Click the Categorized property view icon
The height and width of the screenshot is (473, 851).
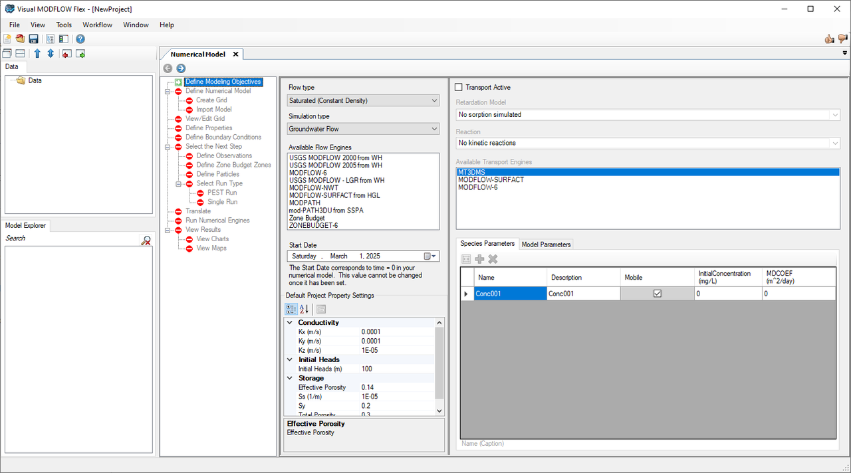coord(291,309)
